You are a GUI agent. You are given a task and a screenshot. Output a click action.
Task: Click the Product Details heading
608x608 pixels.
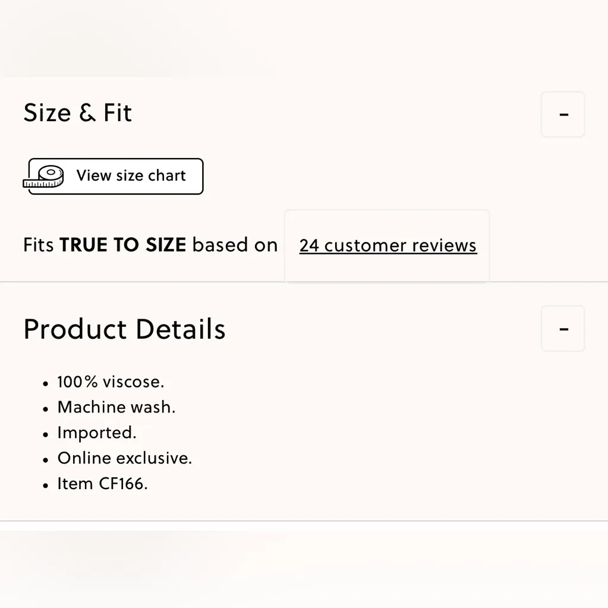(124, 329)
